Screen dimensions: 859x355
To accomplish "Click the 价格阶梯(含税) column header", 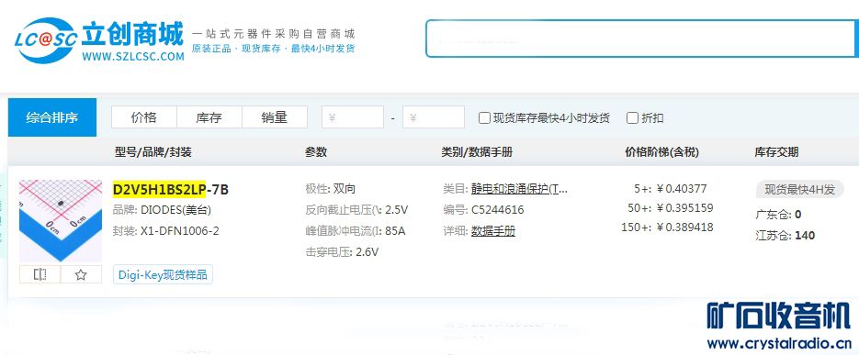I will pyautogui.click(x=661, y=152).
